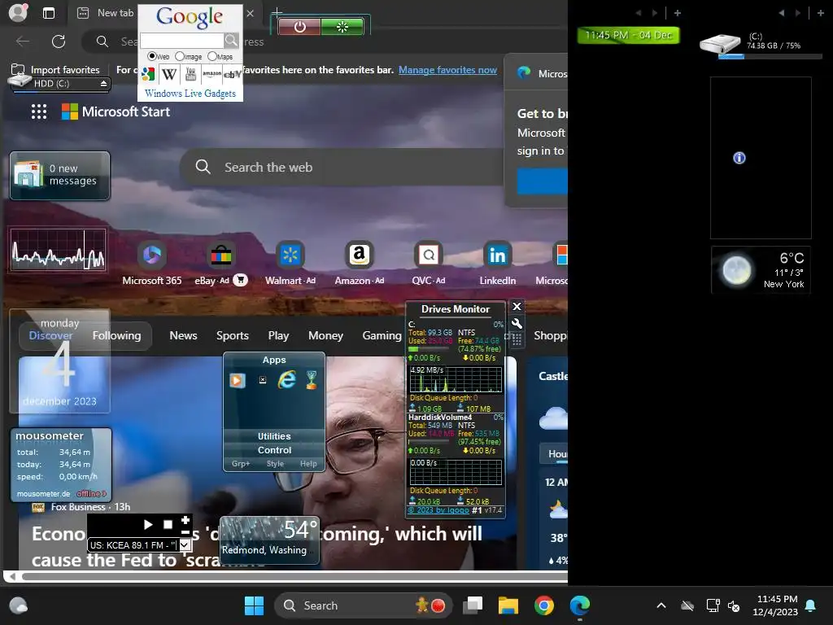Open Edge profile avatar
The height and width of the screenshot is (625, 833).
[x=18, y=13]
